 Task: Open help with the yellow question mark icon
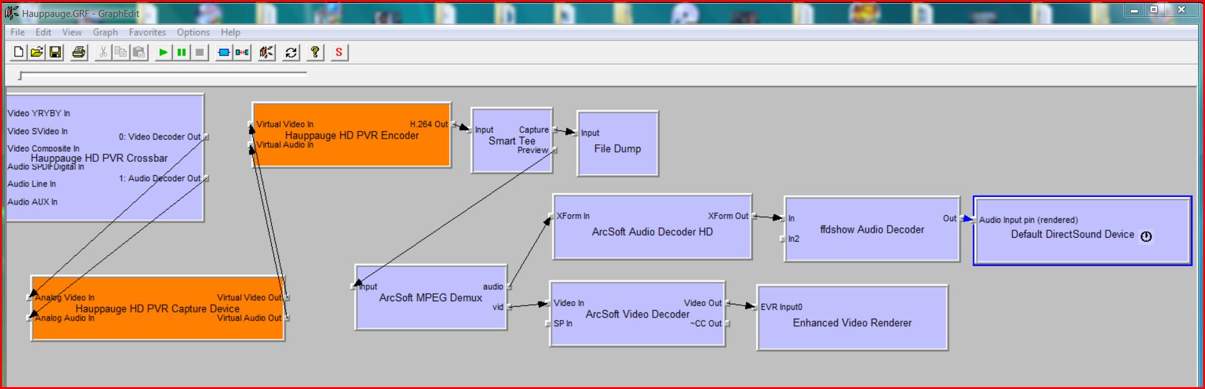pos(315,52)
